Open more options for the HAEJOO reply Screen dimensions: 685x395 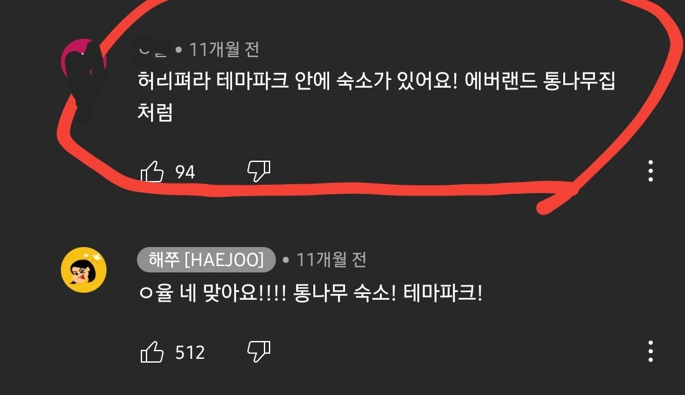point(651,351)
